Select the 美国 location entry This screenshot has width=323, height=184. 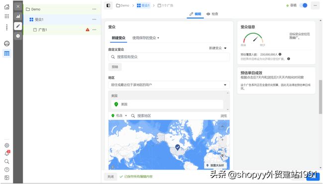point(167,104)
